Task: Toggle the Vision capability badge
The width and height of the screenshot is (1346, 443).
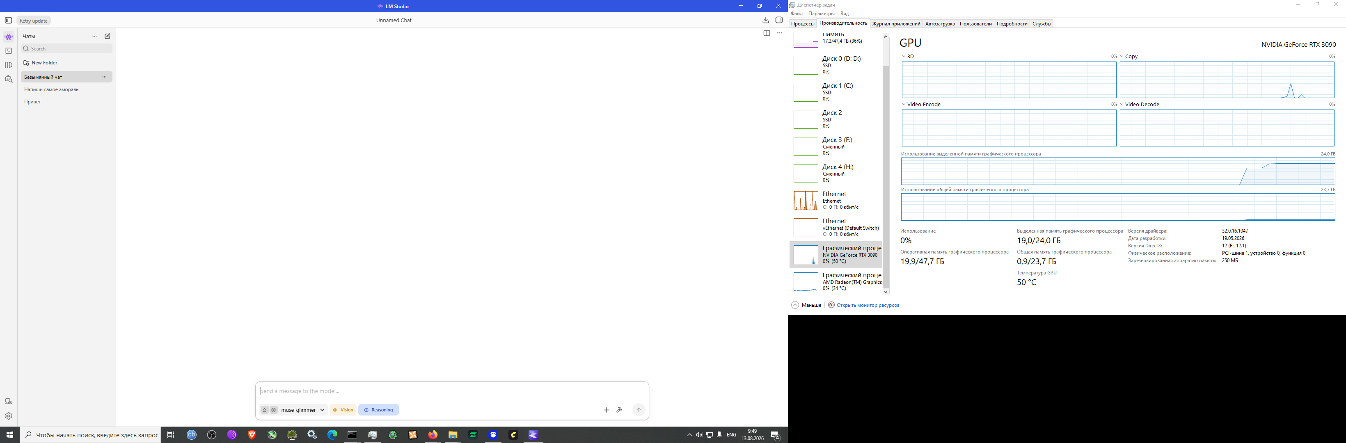Action: coord(343,410)
